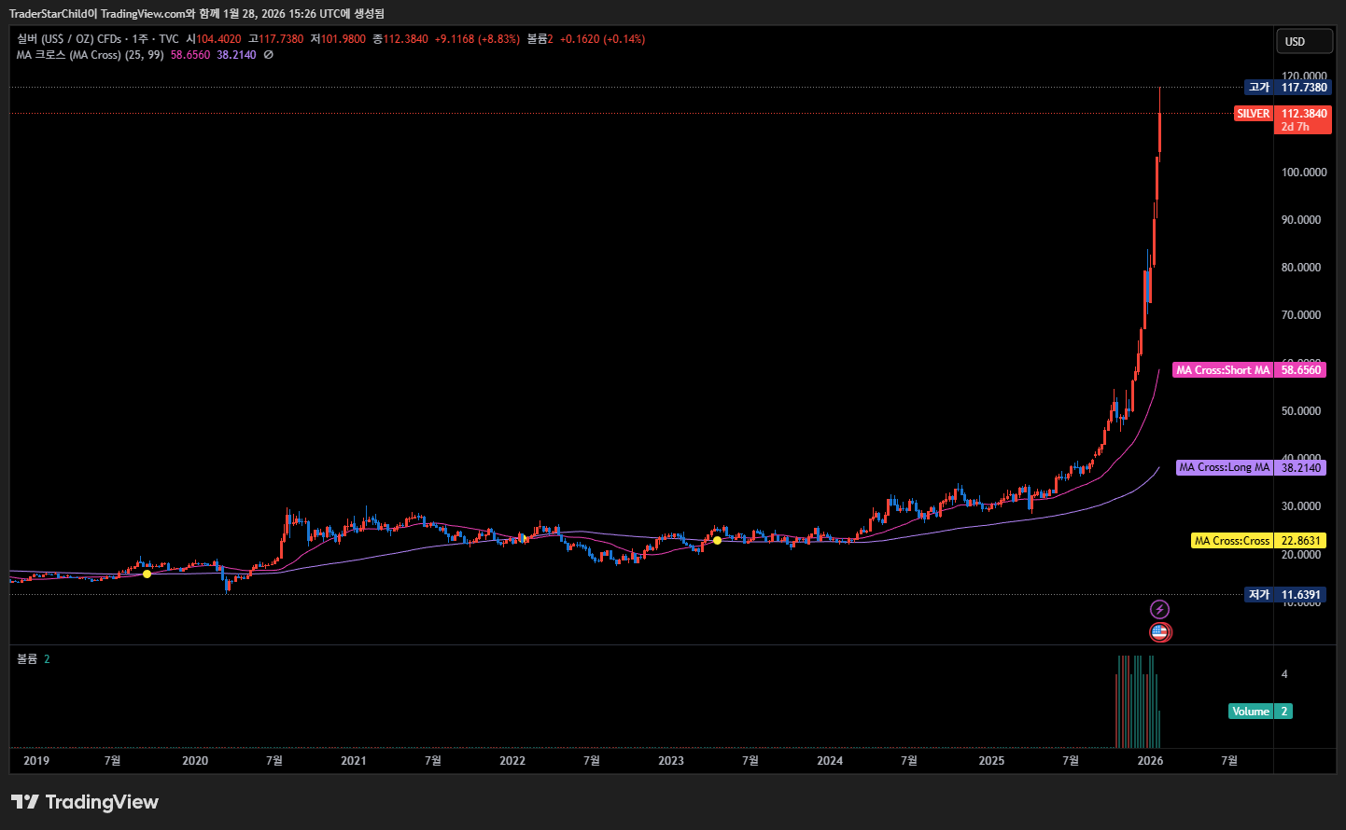Click the yellow MA Cross:Cross label
The height and width of the screenshot is (830, 1346).
click(x=1232, y=541)
